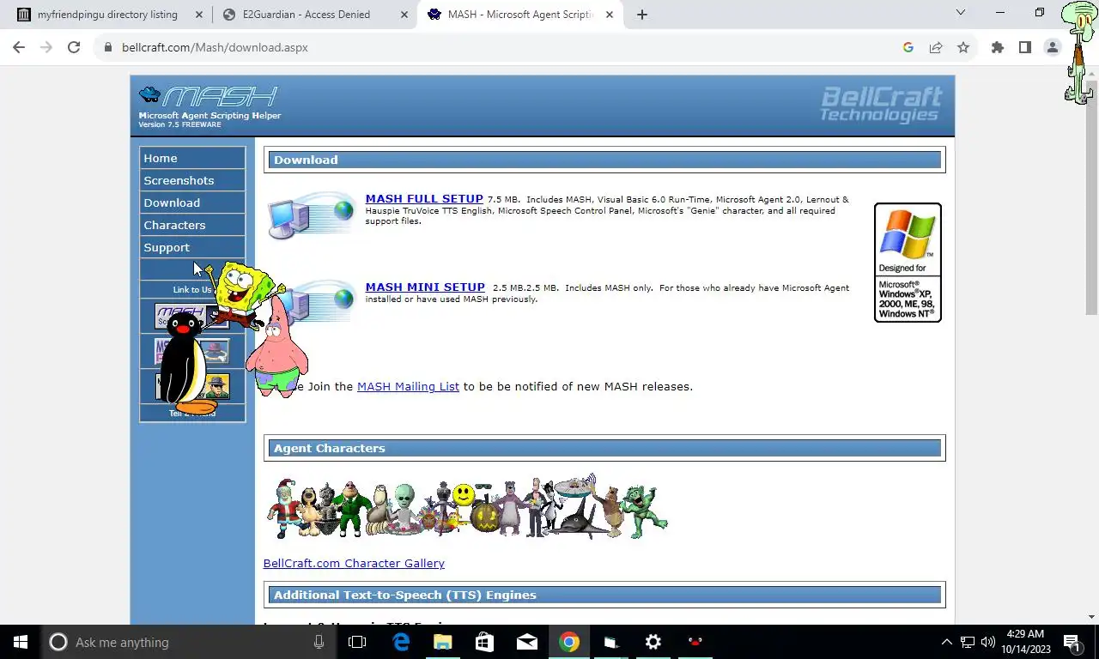Viewport: 1099px width, 659px height.
Task: Open the Chrome extensions puzzle icon
Action: click(x=997, y=47)
